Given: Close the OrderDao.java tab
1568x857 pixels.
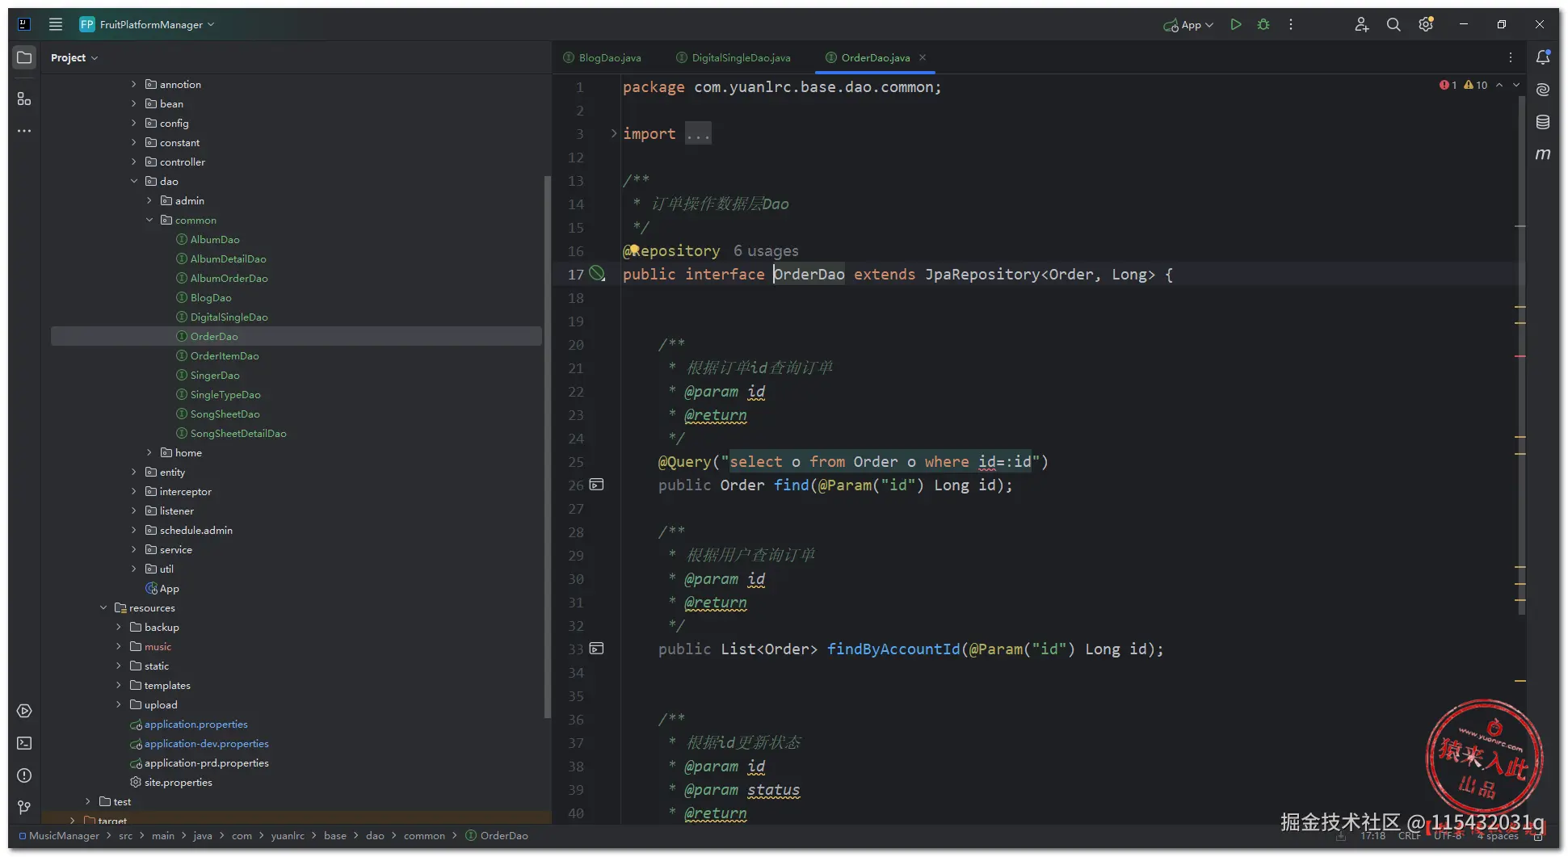Looking at the screenshot, I should [923, 57].
